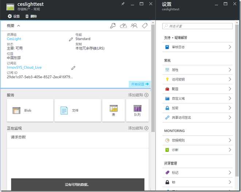Click the 标记 purple tag icon
The height and width of the screenshot is (192, 241).
pyautogui.click(x=167, y=173)
